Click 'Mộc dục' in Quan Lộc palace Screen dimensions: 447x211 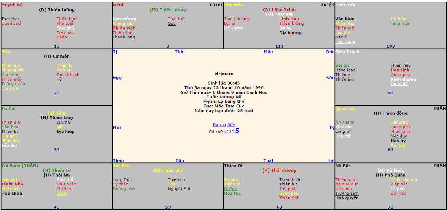coord(399,136)
